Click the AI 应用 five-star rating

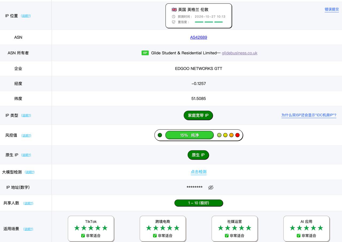(x=306, y=228)
